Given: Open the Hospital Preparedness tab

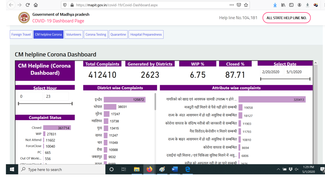Looking at the screenshot, I should pyautogui.click(x=146, y=34).
